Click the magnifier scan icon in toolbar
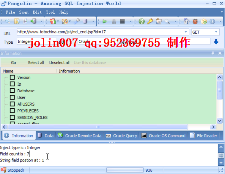This screenshot has width=225, height=174. (7, 21)
